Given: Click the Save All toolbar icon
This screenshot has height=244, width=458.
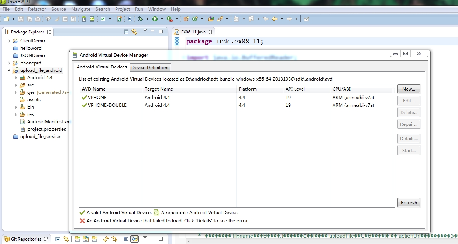Looking at the screenshot, I should coord(29,19).
